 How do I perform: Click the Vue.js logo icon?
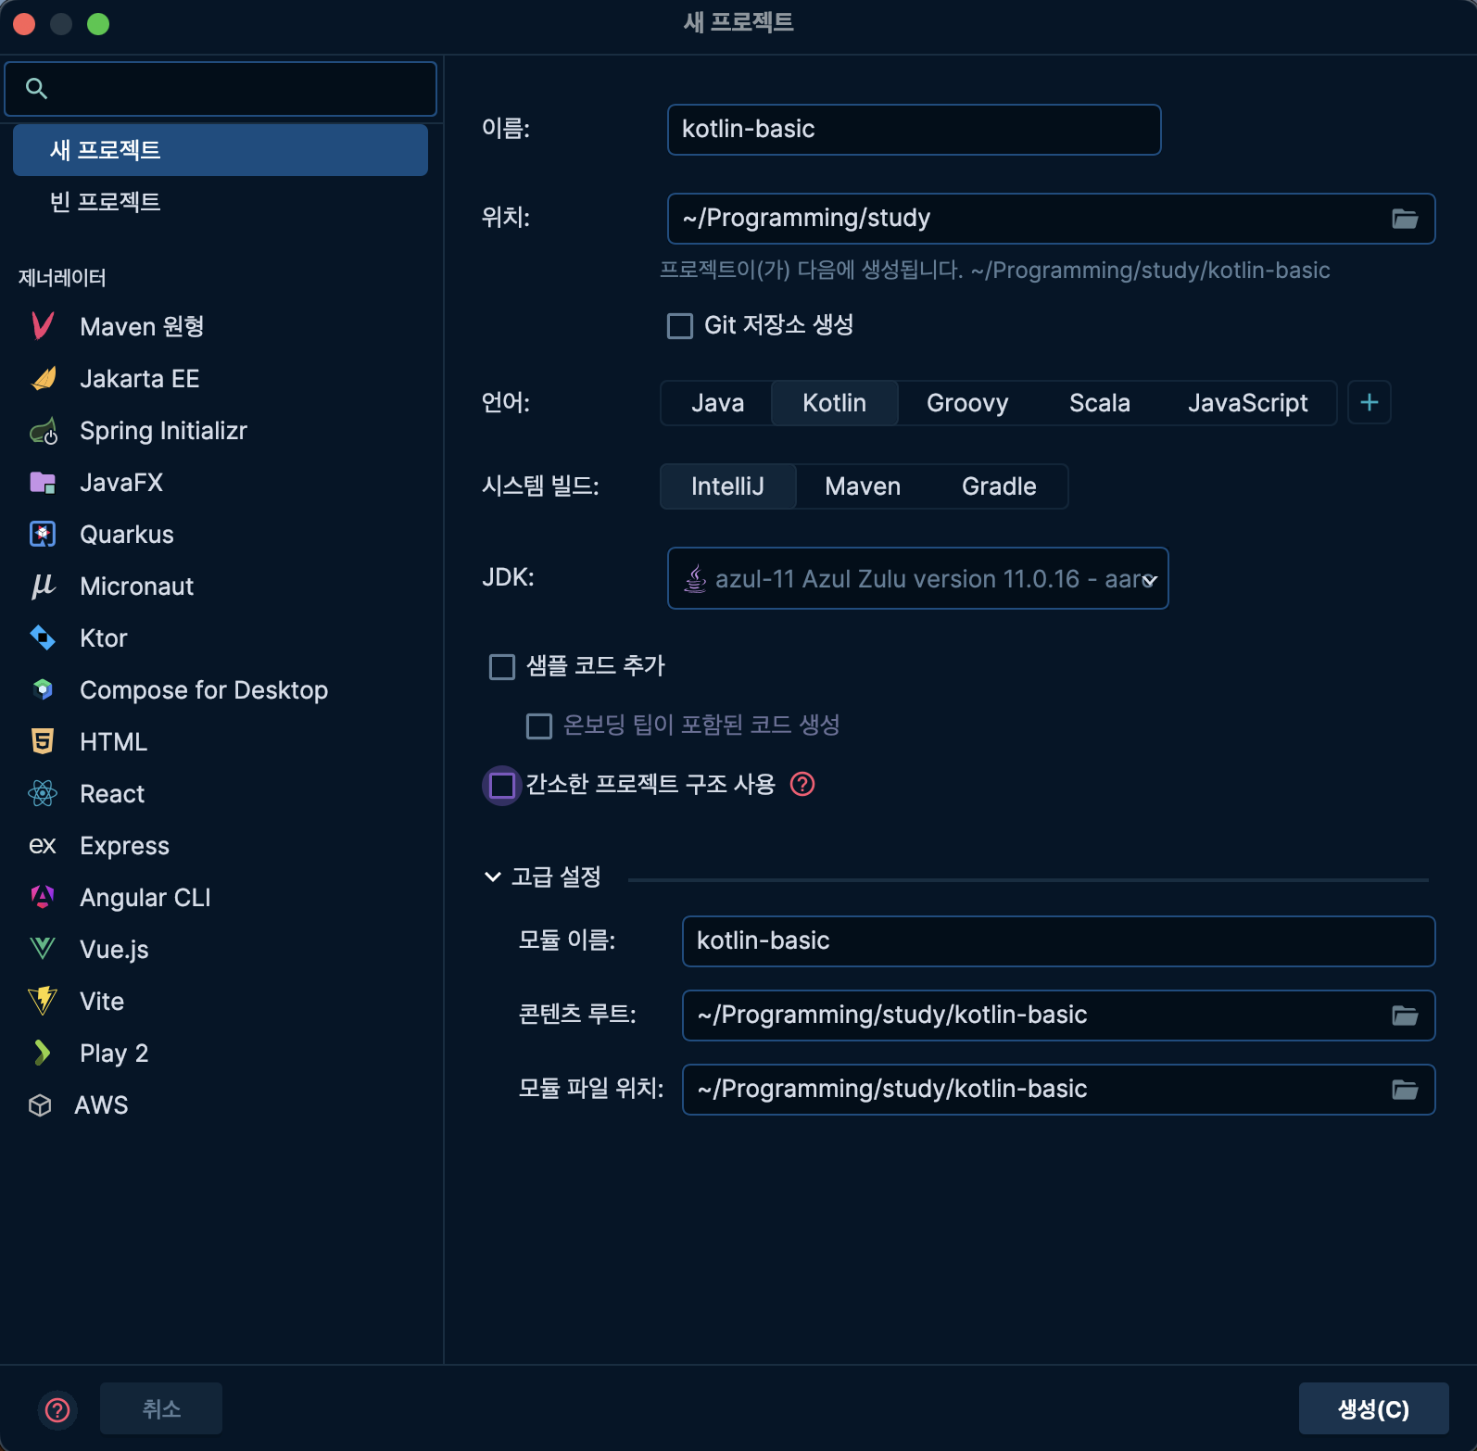[43, 949]
